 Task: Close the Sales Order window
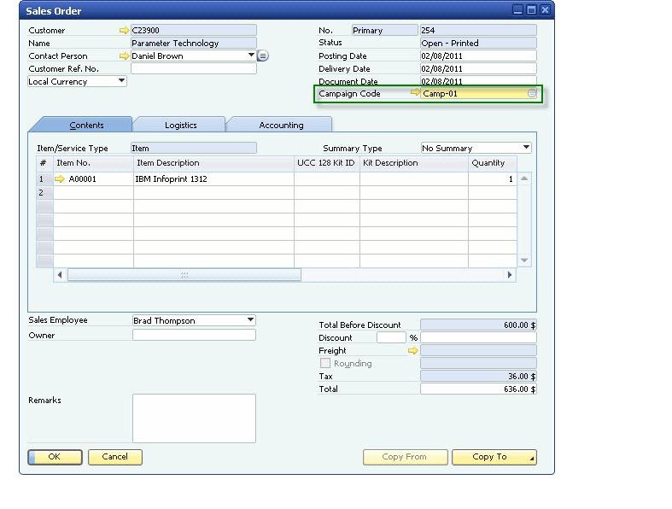[545, 10]
